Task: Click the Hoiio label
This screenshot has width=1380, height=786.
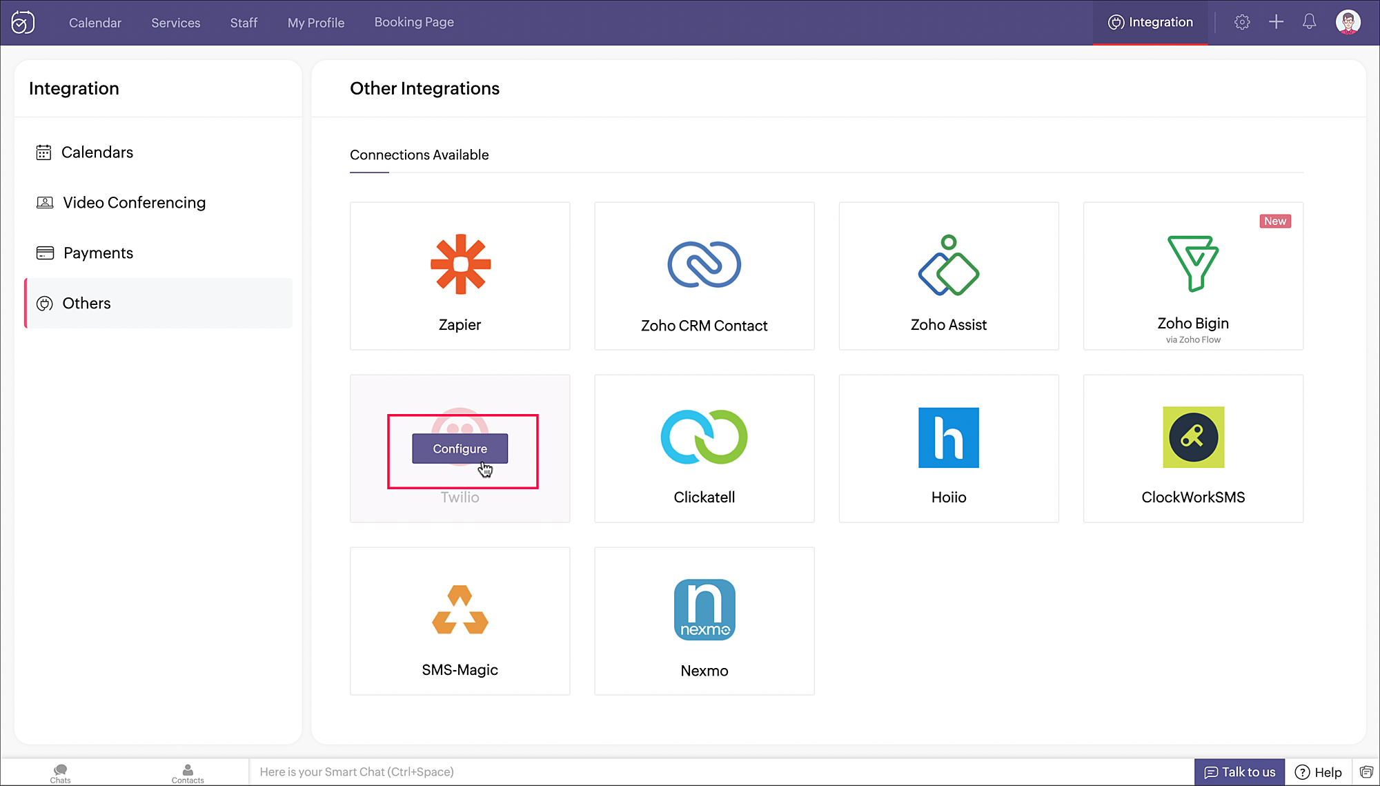Action: tap(949, 498)
